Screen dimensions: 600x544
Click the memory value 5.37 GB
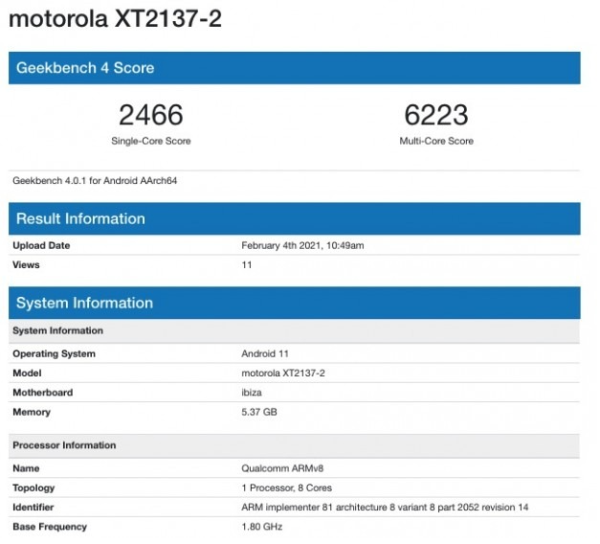click(259, 412)
